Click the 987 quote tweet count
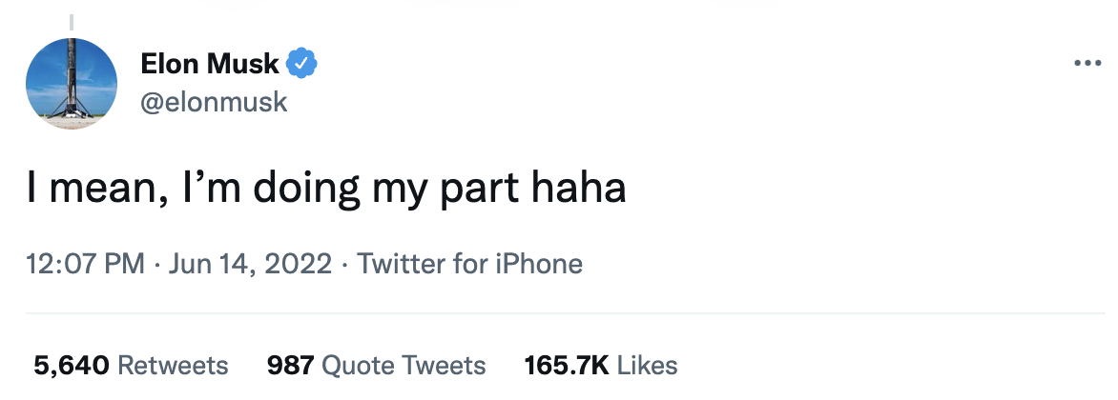This screenshot has width=1118, height=400. click(x=291, y=365)
